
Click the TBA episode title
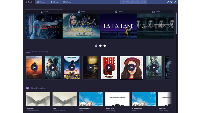coord(54,108)
